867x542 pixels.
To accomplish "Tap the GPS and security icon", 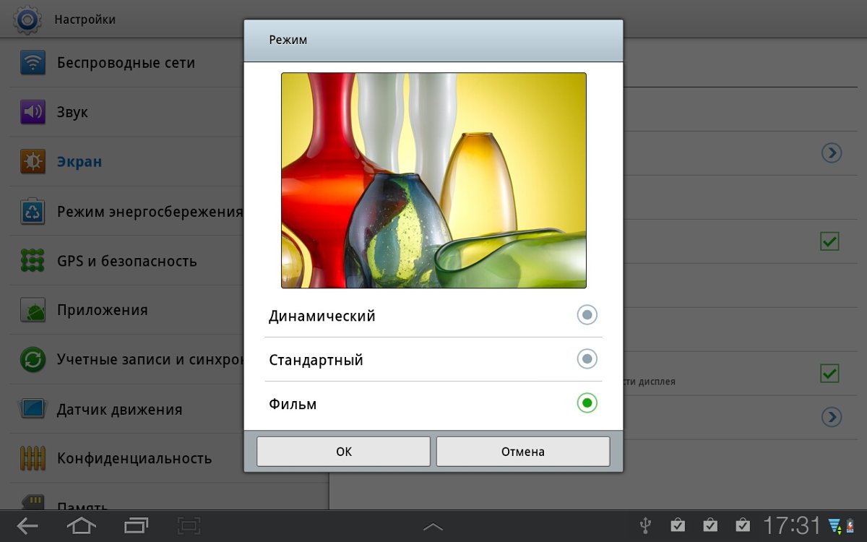I will point(33,261).
